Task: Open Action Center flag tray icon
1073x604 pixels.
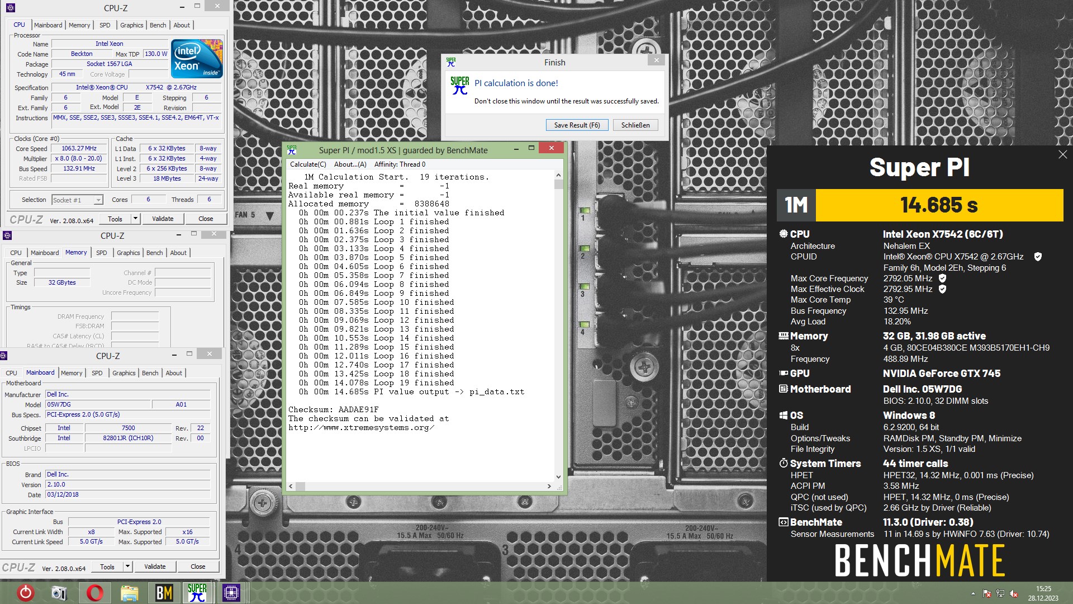Action: click(987, 593)
